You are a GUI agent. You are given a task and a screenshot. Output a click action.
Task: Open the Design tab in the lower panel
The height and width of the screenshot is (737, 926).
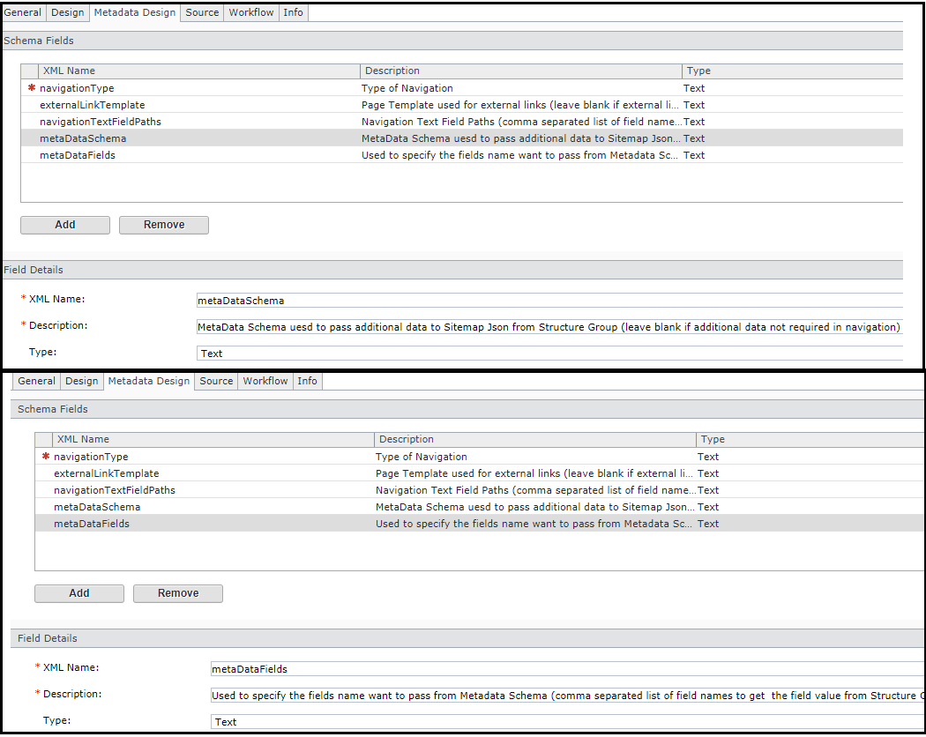pyautogui.click(x=82, y=381)
